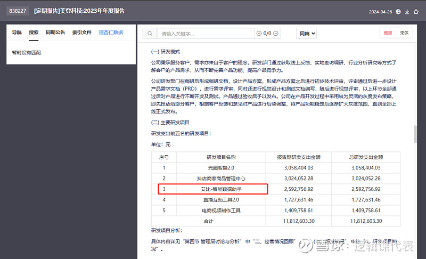Open the 同期公告 tab

[55, 33]
